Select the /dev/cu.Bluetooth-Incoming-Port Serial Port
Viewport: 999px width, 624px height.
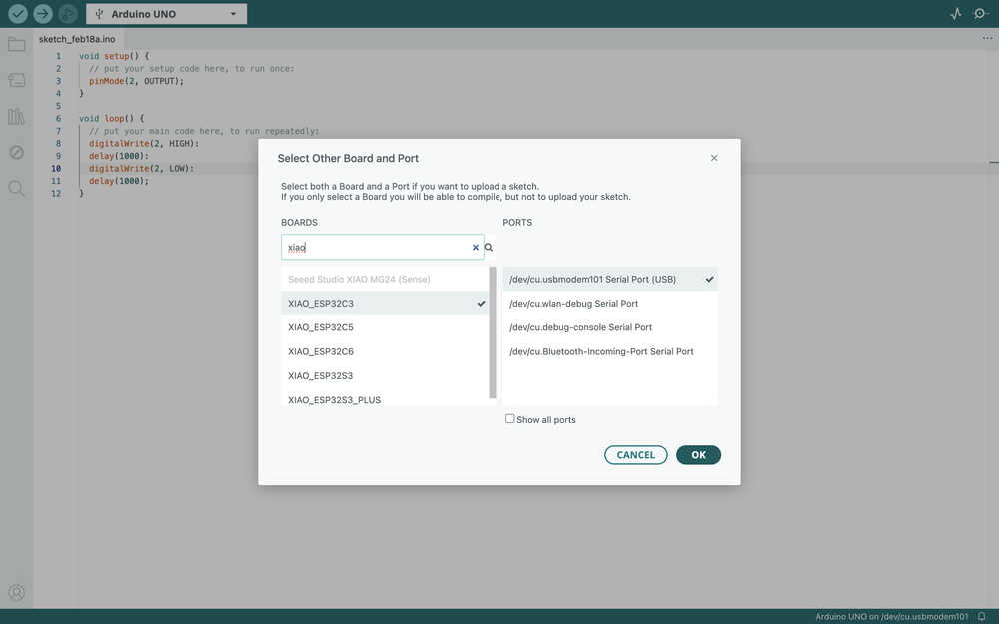coord(610,351)
